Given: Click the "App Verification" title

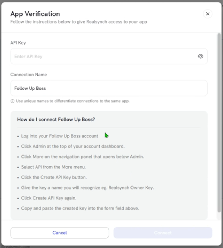Looking at the screenshot, I should pos(35,14).
